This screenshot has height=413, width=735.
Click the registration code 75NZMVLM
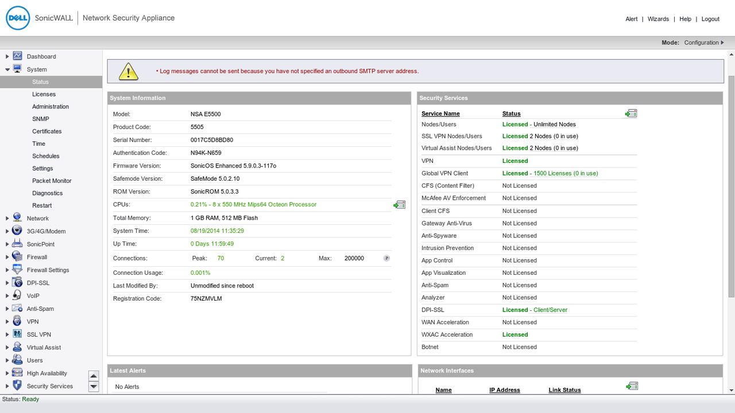click(206, 299)
